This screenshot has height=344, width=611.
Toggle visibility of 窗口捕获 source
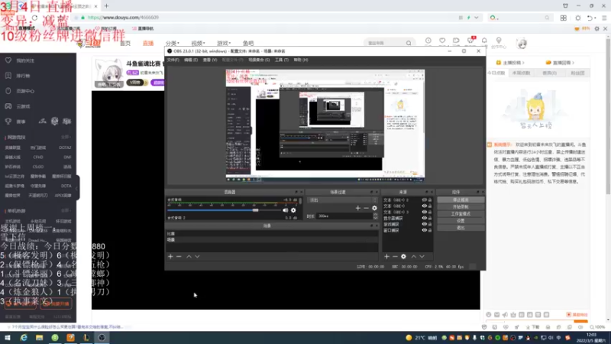(425, 230)
